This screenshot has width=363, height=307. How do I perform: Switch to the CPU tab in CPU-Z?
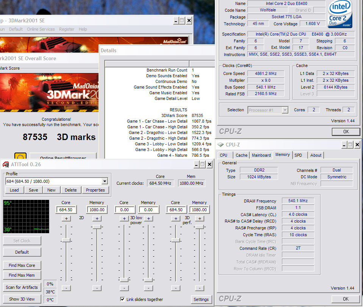click(x=224, y=155)
